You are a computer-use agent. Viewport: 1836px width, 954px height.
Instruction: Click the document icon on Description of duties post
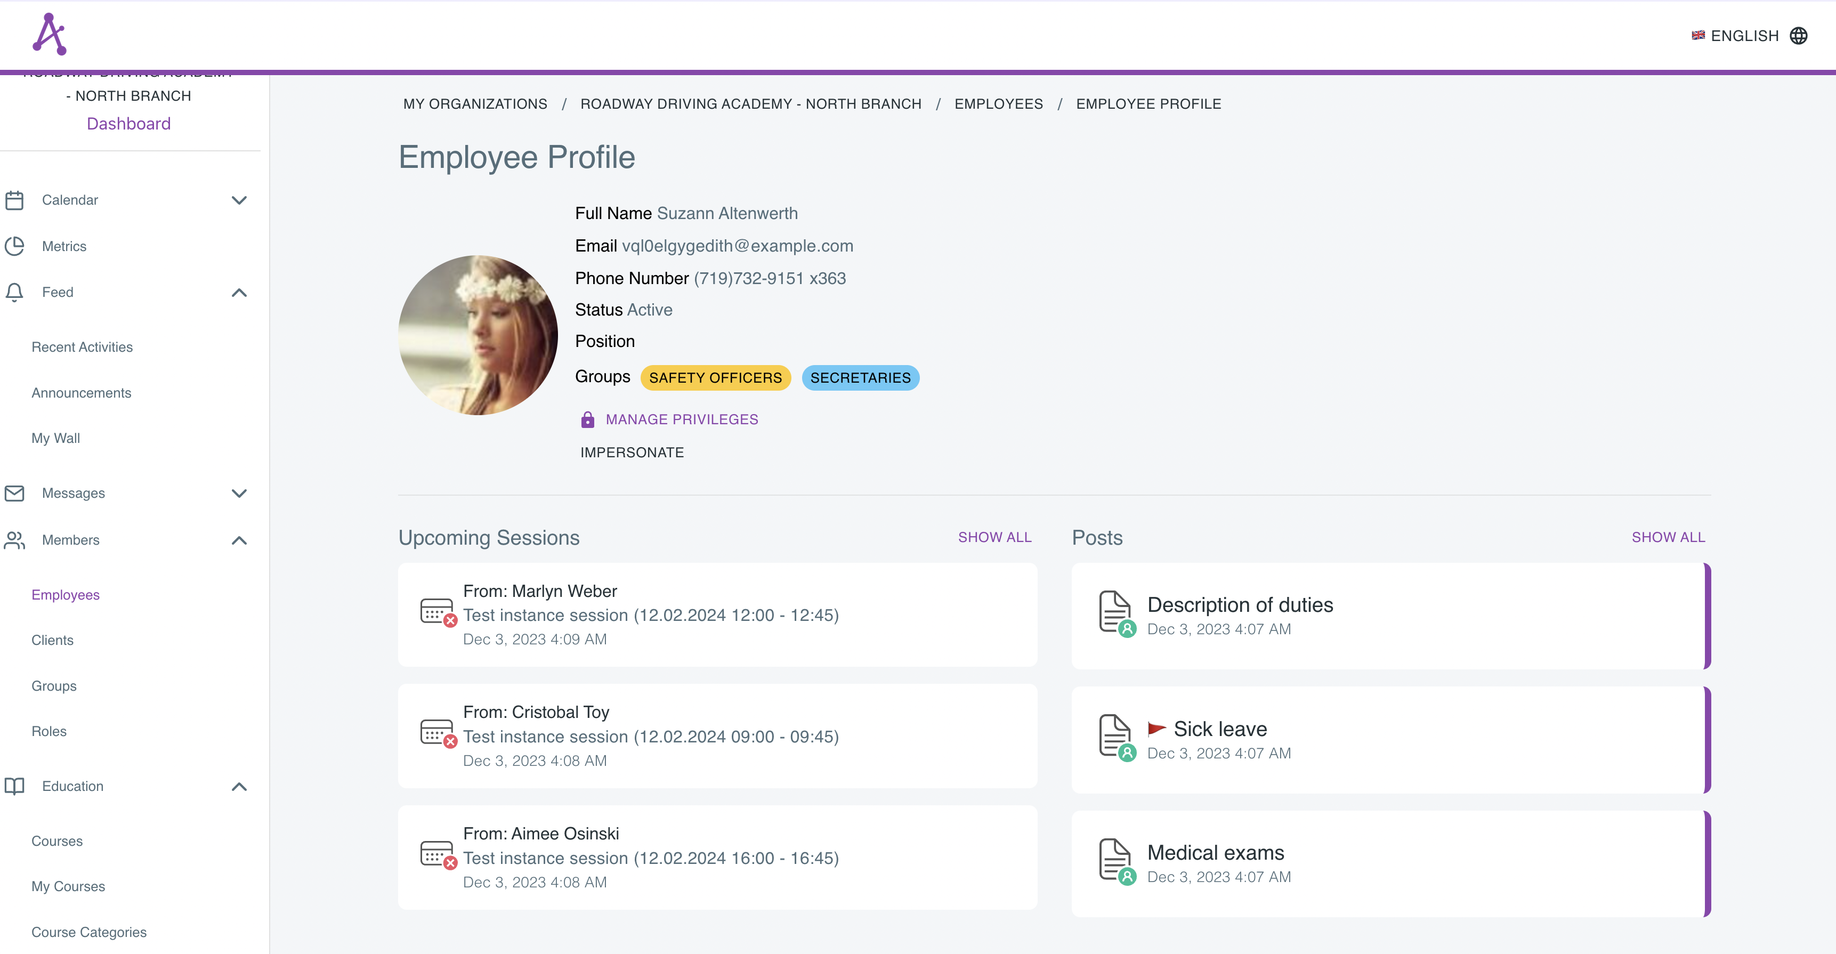pos(1115,612)
